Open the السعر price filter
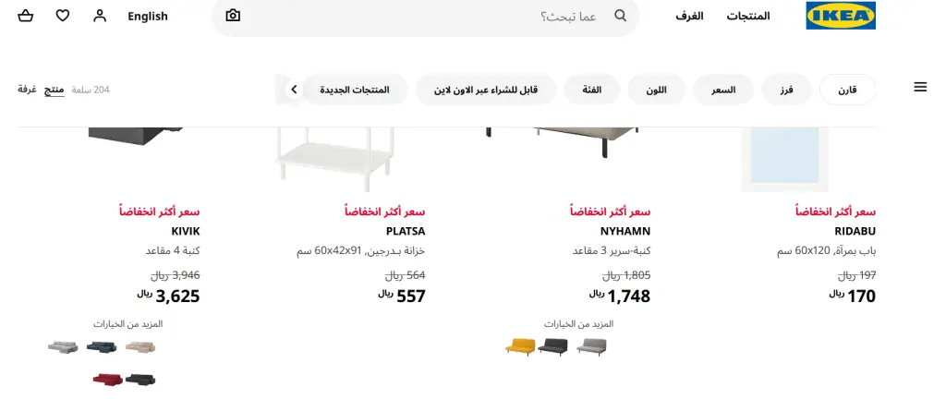Screen dimensions: 946x411 (723, 90)
